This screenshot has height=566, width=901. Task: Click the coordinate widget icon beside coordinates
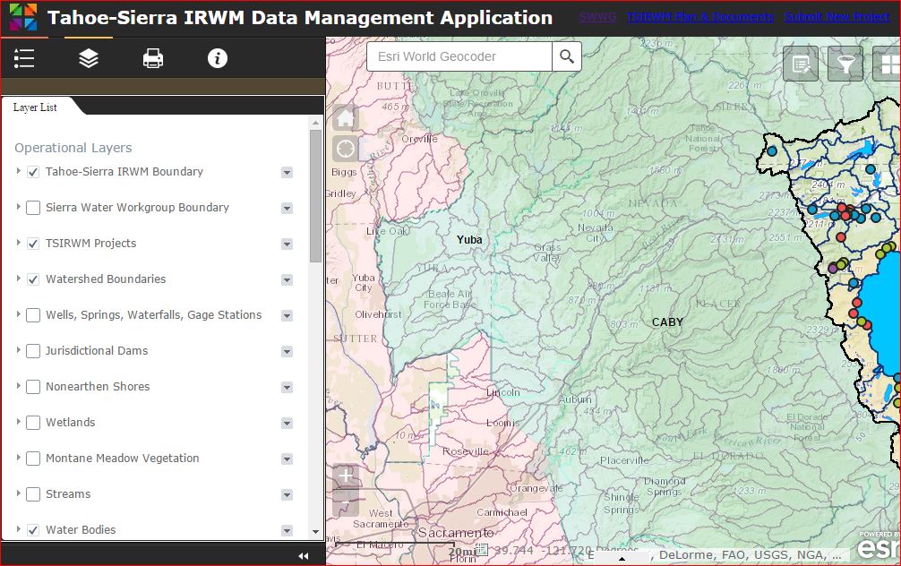coord(482,551)
